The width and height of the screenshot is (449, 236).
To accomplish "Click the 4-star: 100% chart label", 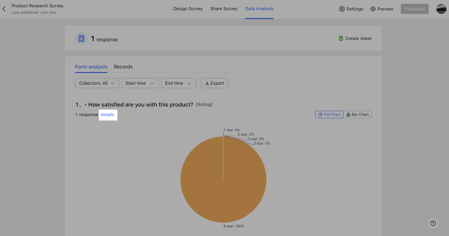I will pos(234,226).
